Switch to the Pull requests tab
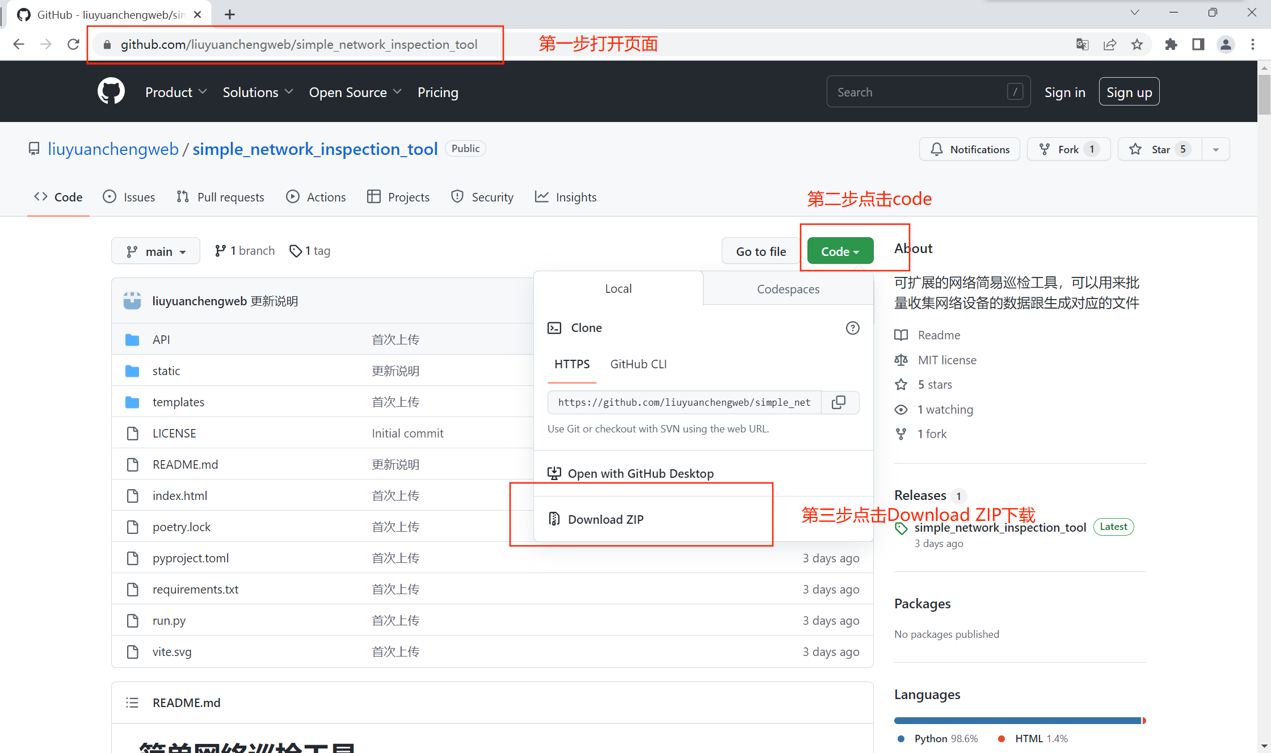 pos(220,197)
